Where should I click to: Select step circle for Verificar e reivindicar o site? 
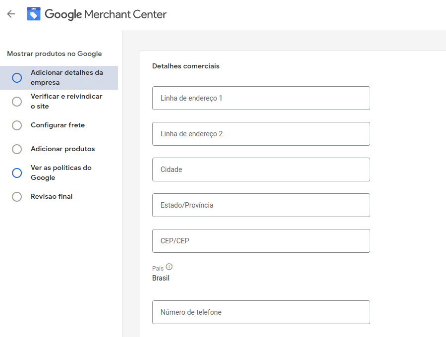17,102
